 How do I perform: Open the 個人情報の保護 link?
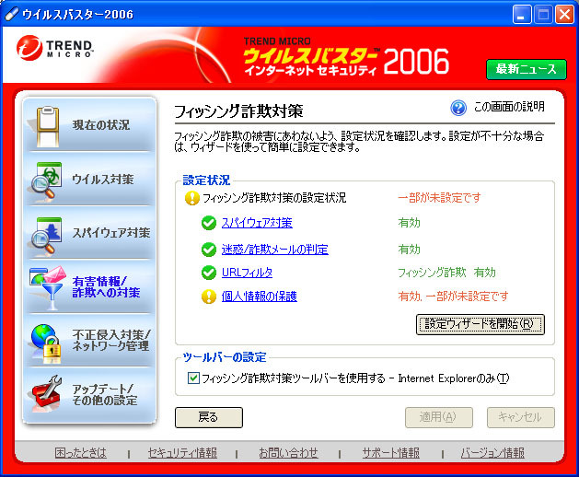click(260, 297)
